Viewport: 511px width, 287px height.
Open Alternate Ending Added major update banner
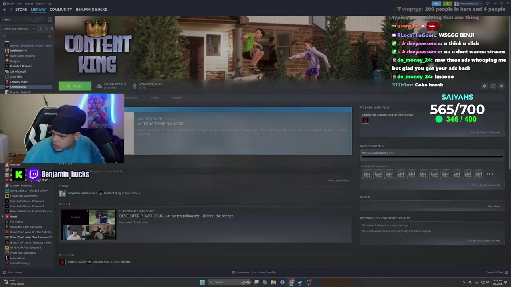click(x=238, y=131)
